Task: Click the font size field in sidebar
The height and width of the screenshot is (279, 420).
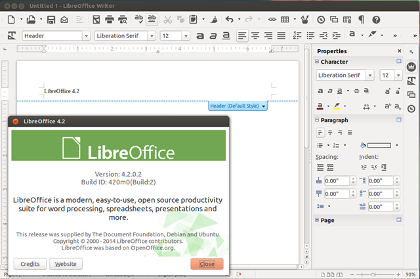Action: (387, 75)
